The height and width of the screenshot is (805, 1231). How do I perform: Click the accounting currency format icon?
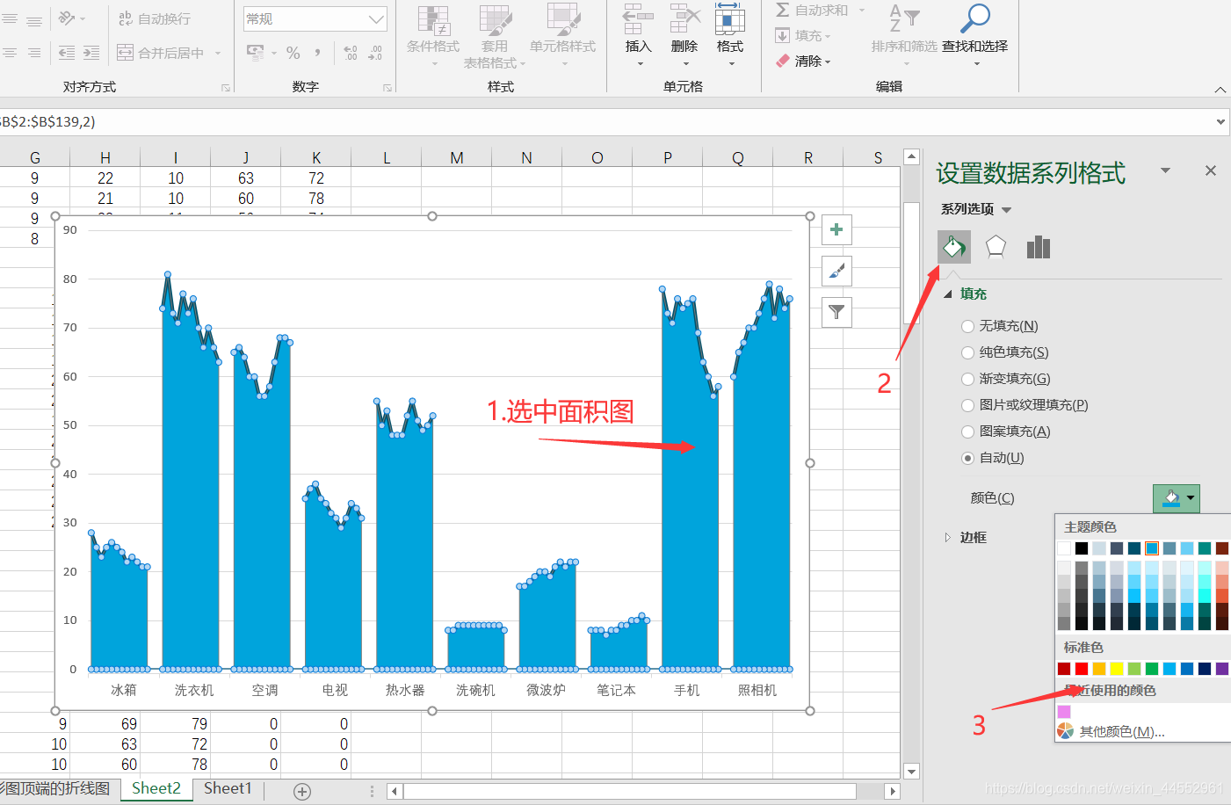(256, 53)
